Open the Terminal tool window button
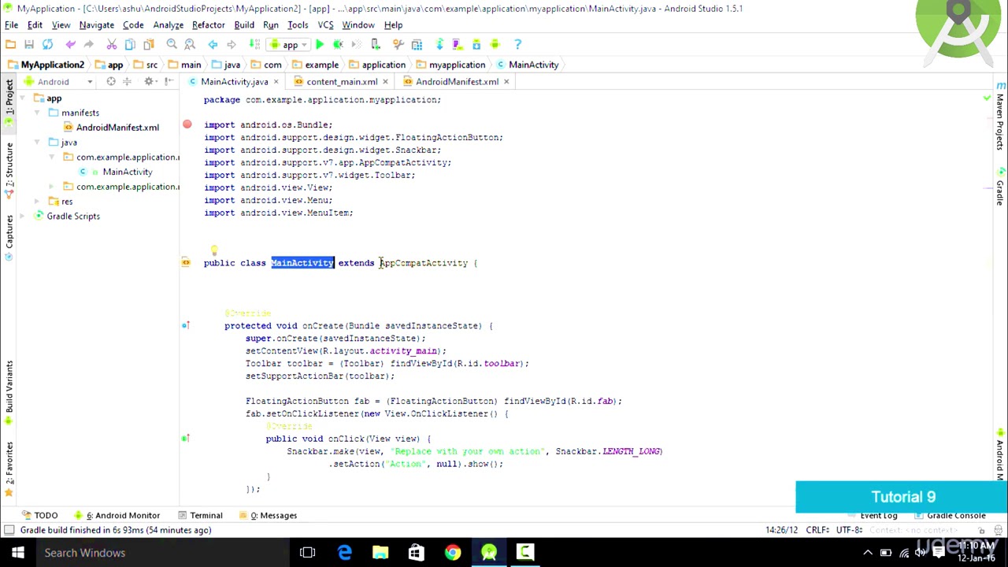Viewport: 1008px width, 567px height. tap(200, 515)
